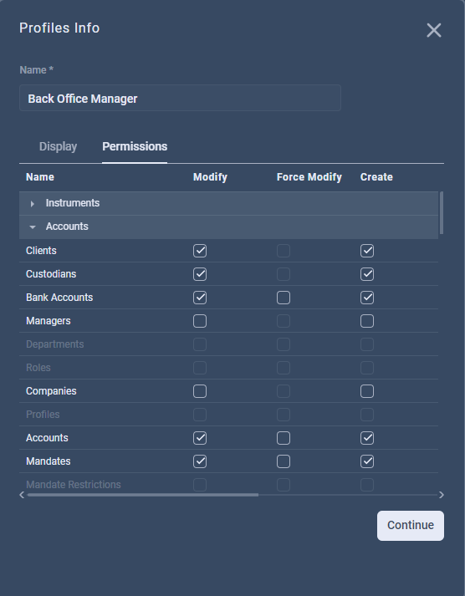Close the Profiles Info dialog
Viewport: 465px width, 596px height.
(434, 30)
